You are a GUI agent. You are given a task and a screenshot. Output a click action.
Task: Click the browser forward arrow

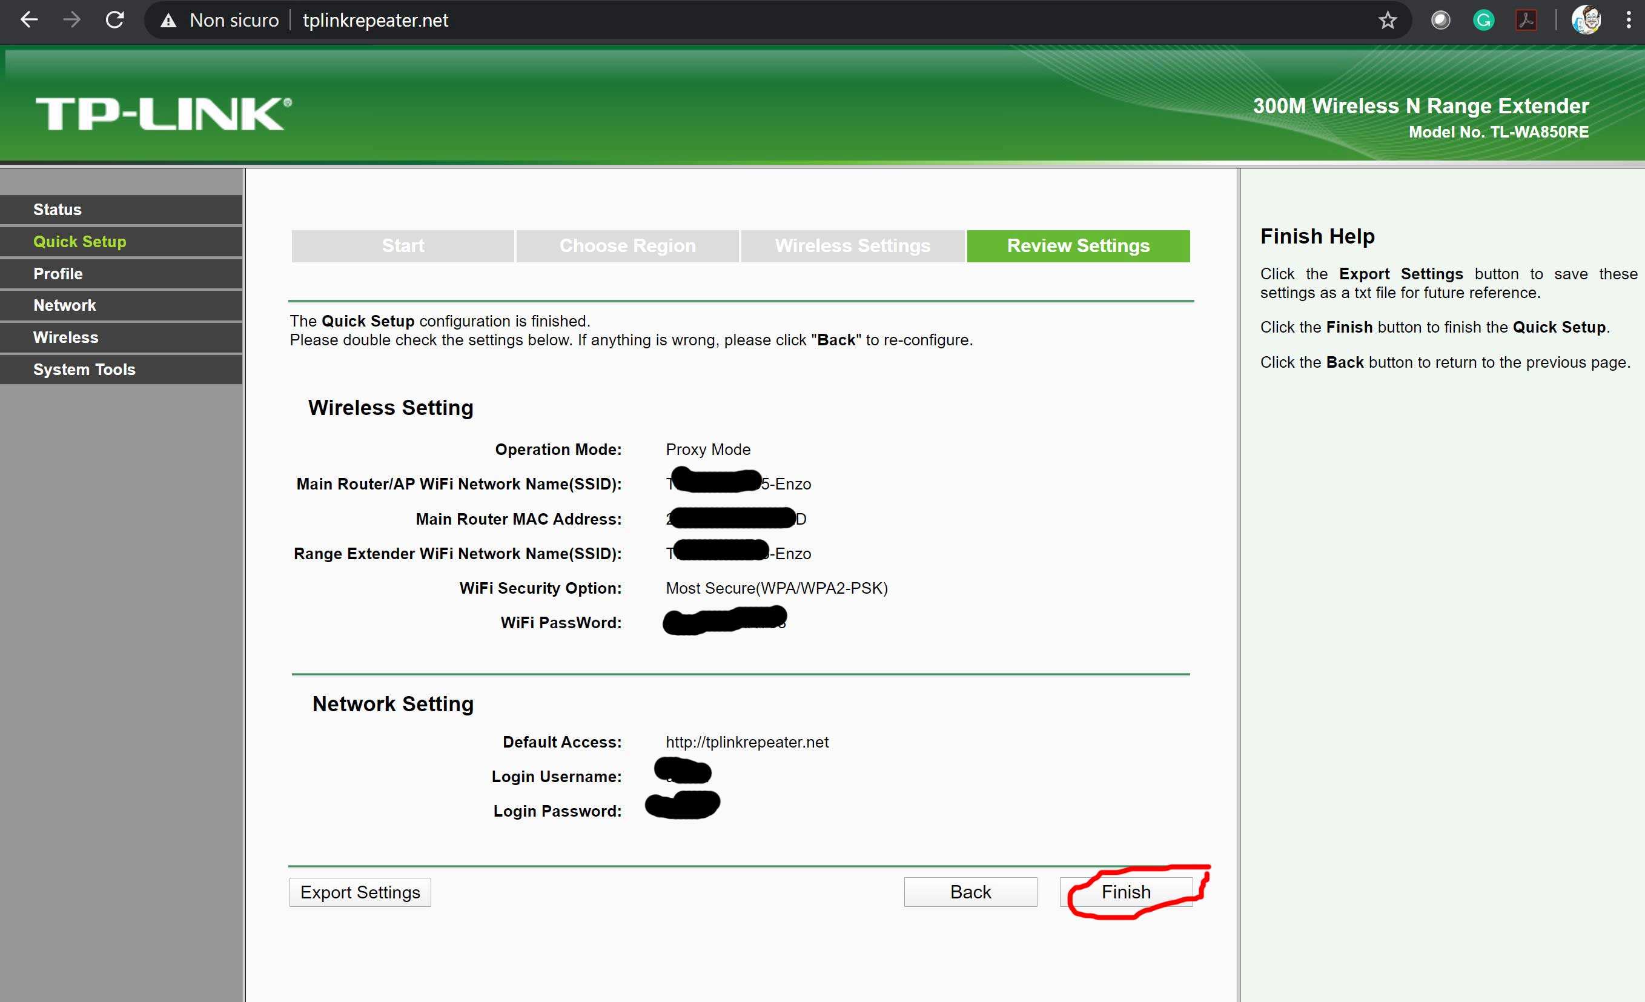[x=71, y=20]
